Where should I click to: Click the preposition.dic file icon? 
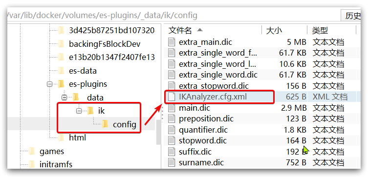(x=172, y=119)
